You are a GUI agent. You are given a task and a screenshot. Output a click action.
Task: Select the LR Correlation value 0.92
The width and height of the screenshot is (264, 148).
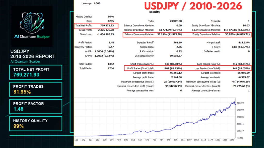(179, 51)
